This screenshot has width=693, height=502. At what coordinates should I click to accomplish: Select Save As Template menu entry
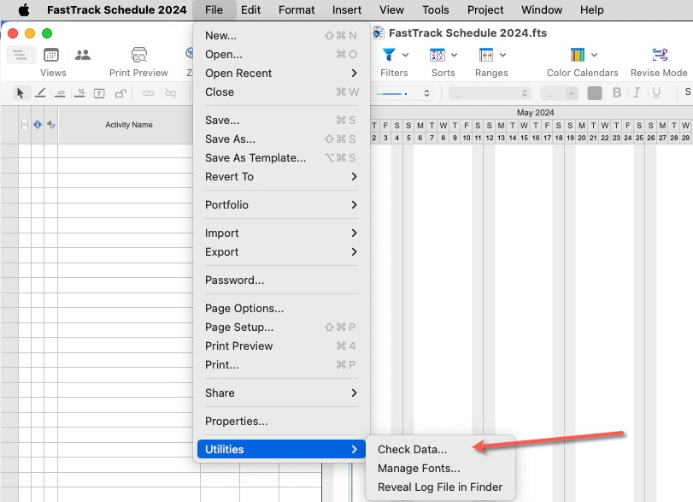255,157
